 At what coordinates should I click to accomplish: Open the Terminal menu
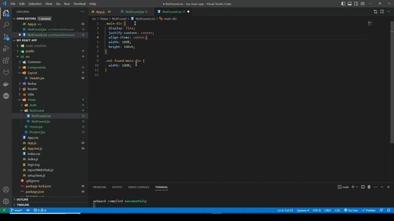pyautogui.click(x=79, y=4)
